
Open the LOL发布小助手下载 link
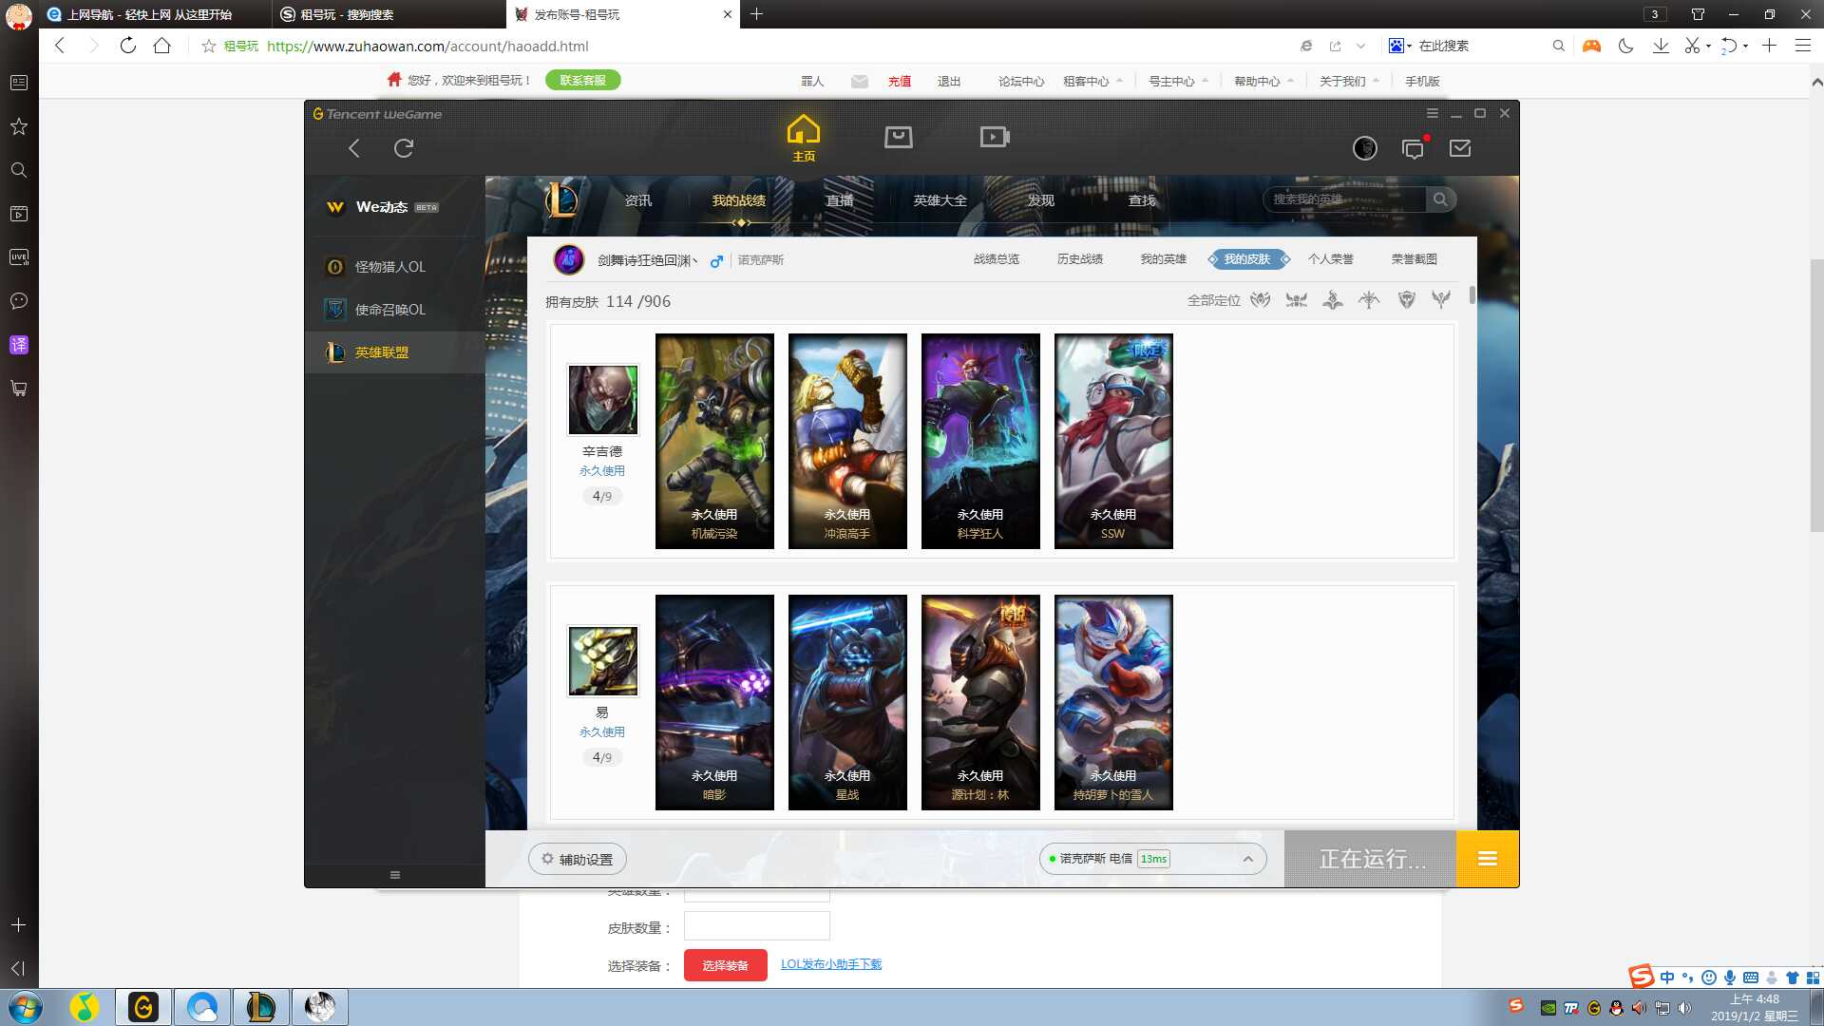pyautogui.click(x=831, y=964)
